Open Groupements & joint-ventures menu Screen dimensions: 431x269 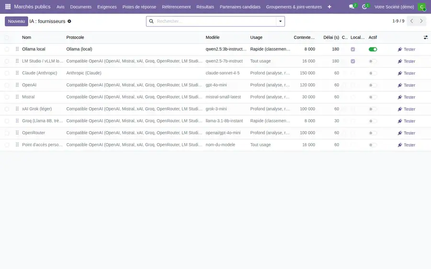pos(294,7)
